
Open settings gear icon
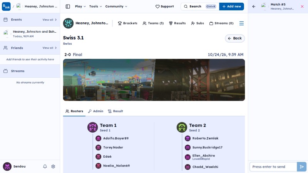point(53,166)
